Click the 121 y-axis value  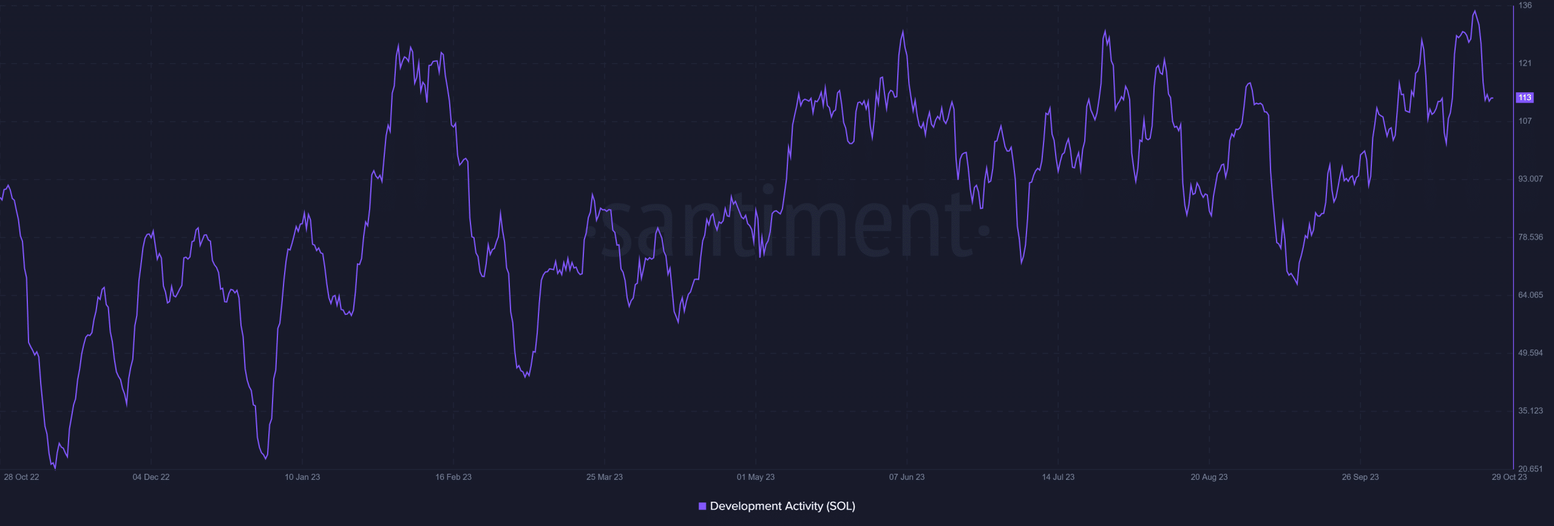tap(1525, 63)
